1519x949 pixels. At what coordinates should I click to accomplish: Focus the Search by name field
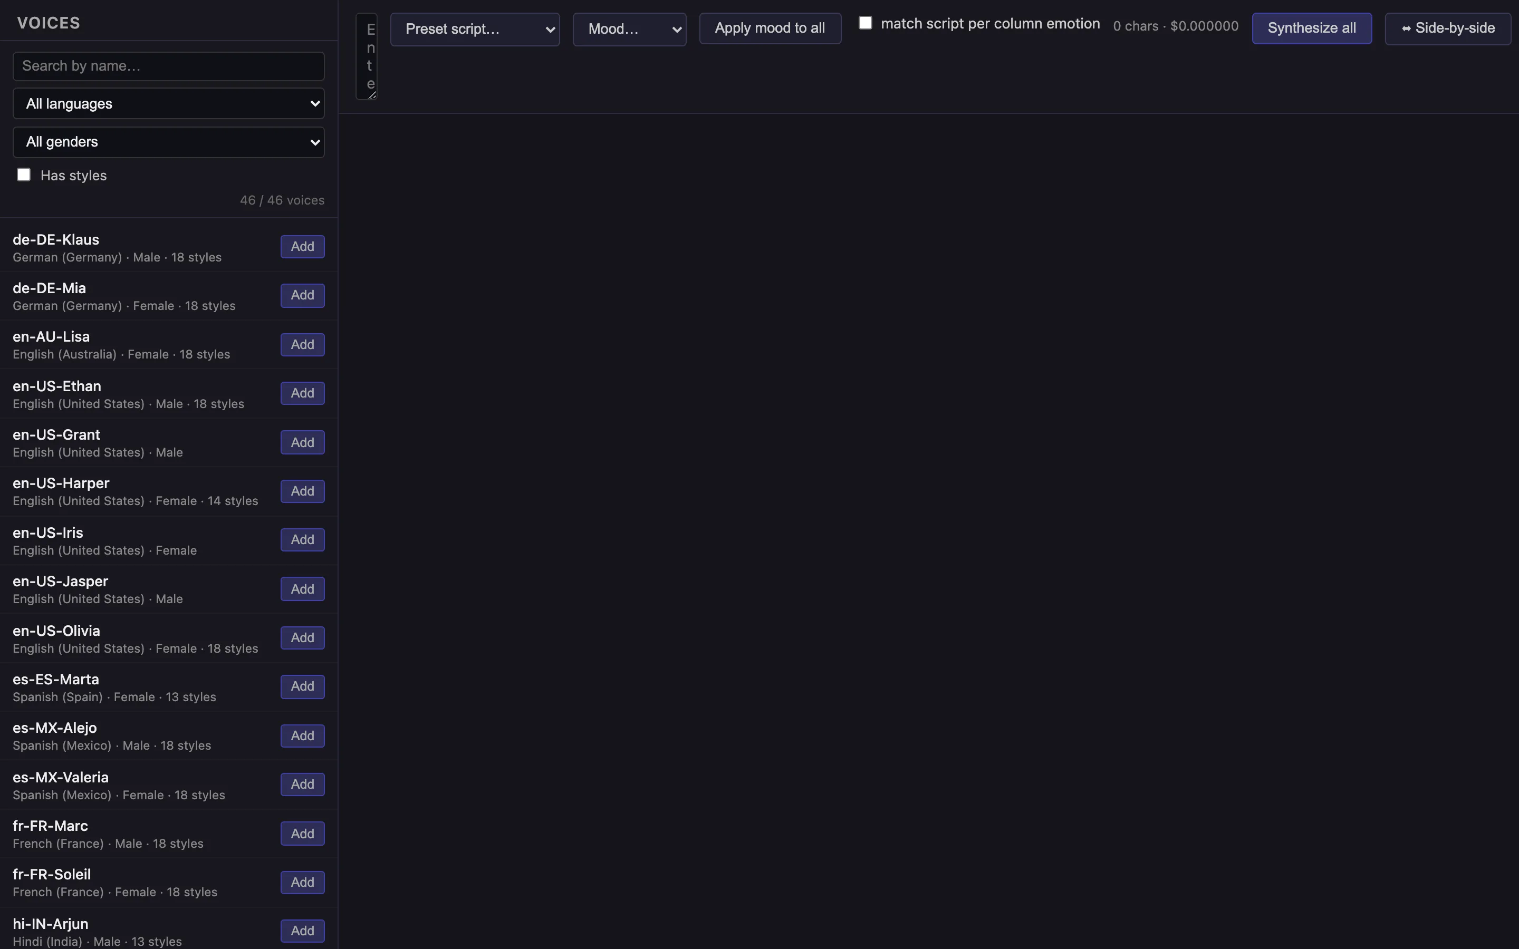(168, 66)
